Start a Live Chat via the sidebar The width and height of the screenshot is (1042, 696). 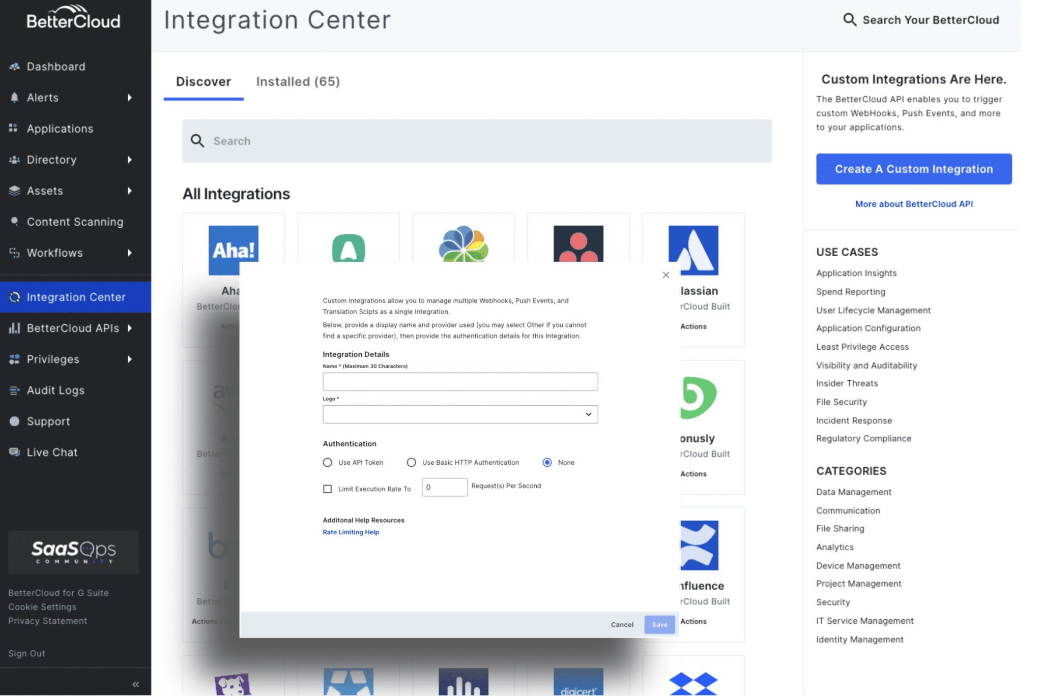[52, 452]
